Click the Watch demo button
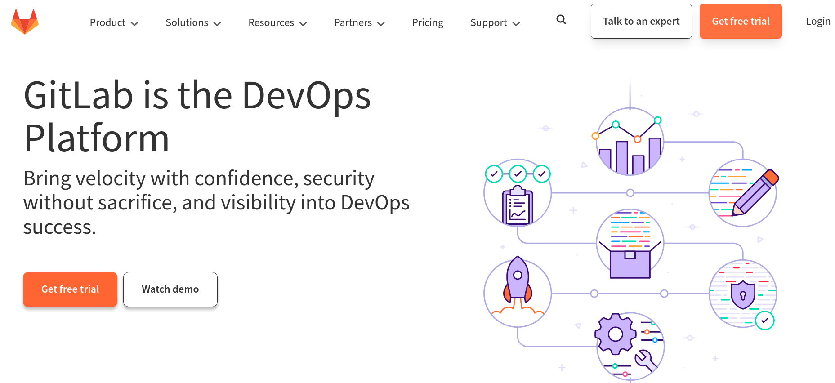This screenshot has height=383, width=835. click(170, 289)
